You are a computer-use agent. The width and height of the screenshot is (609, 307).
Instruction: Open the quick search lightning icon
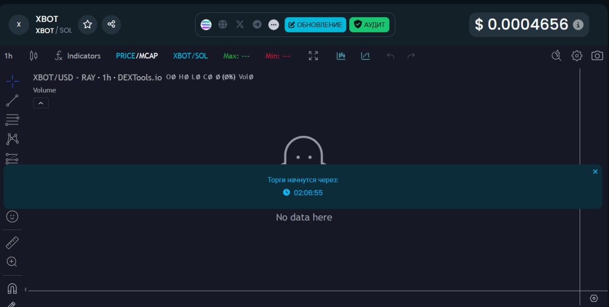pyautogui.click(x=556, y=56)
